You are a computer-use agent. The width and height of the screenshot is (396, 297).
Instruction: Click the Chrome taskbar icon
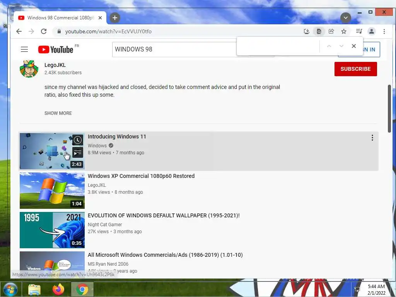pyautogui.click(x=82, y=289)
